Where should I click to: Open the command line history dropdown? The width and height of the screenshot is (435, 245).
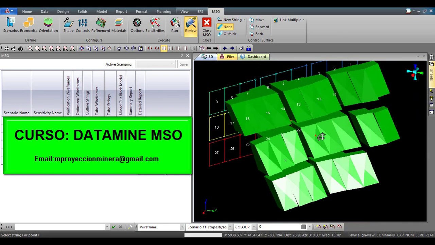tap(107, 227)
